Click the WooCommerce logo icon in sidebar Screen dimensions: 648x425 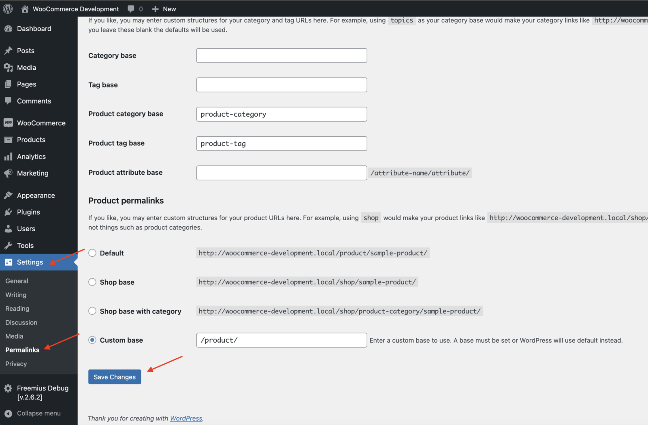coord(8,123)
